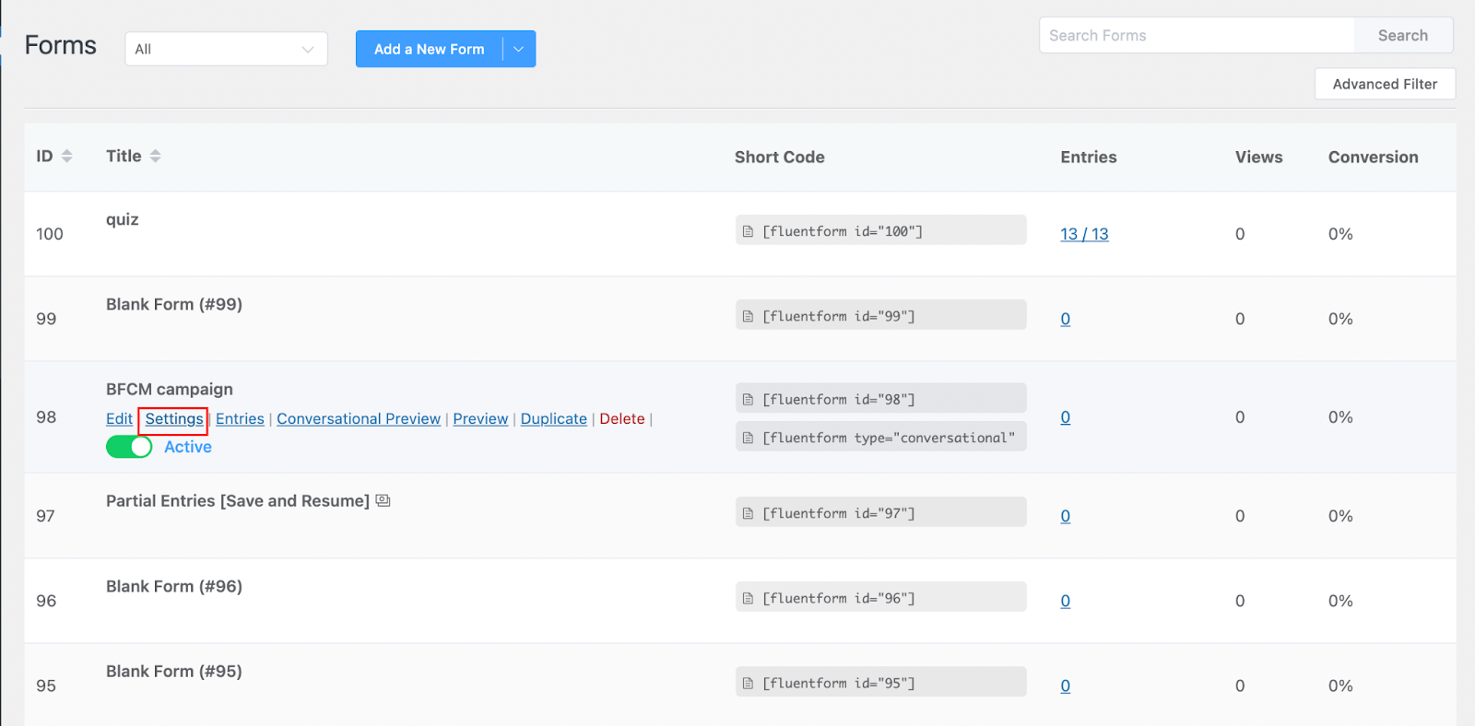The image size is (1475, 726).
Task: Click Partial Entries [Save and Resume] title
Action: click(238, 500)
